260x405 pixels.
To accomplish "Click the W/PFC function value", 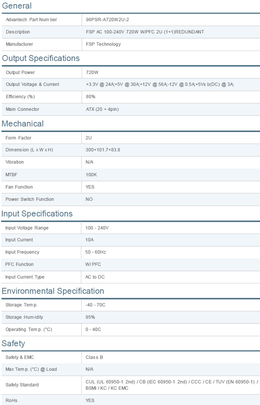I will click(93, 264).
